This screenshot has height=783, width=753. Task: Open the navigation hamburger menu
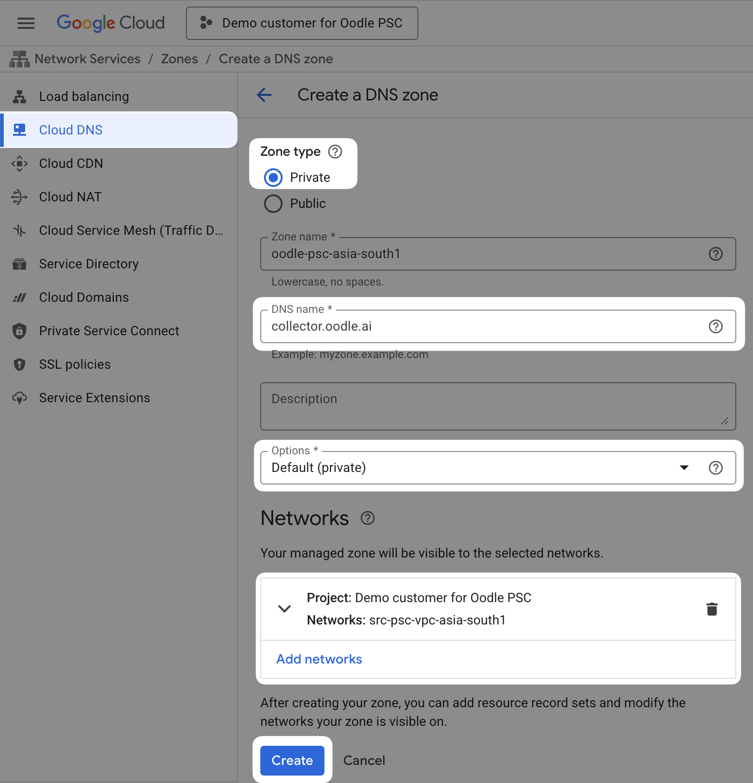pyautogui.click(x=26, y=23)
